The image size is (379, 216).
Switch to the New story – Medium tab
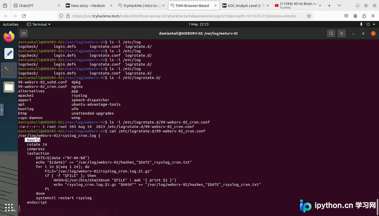click(x=89, y=5)
